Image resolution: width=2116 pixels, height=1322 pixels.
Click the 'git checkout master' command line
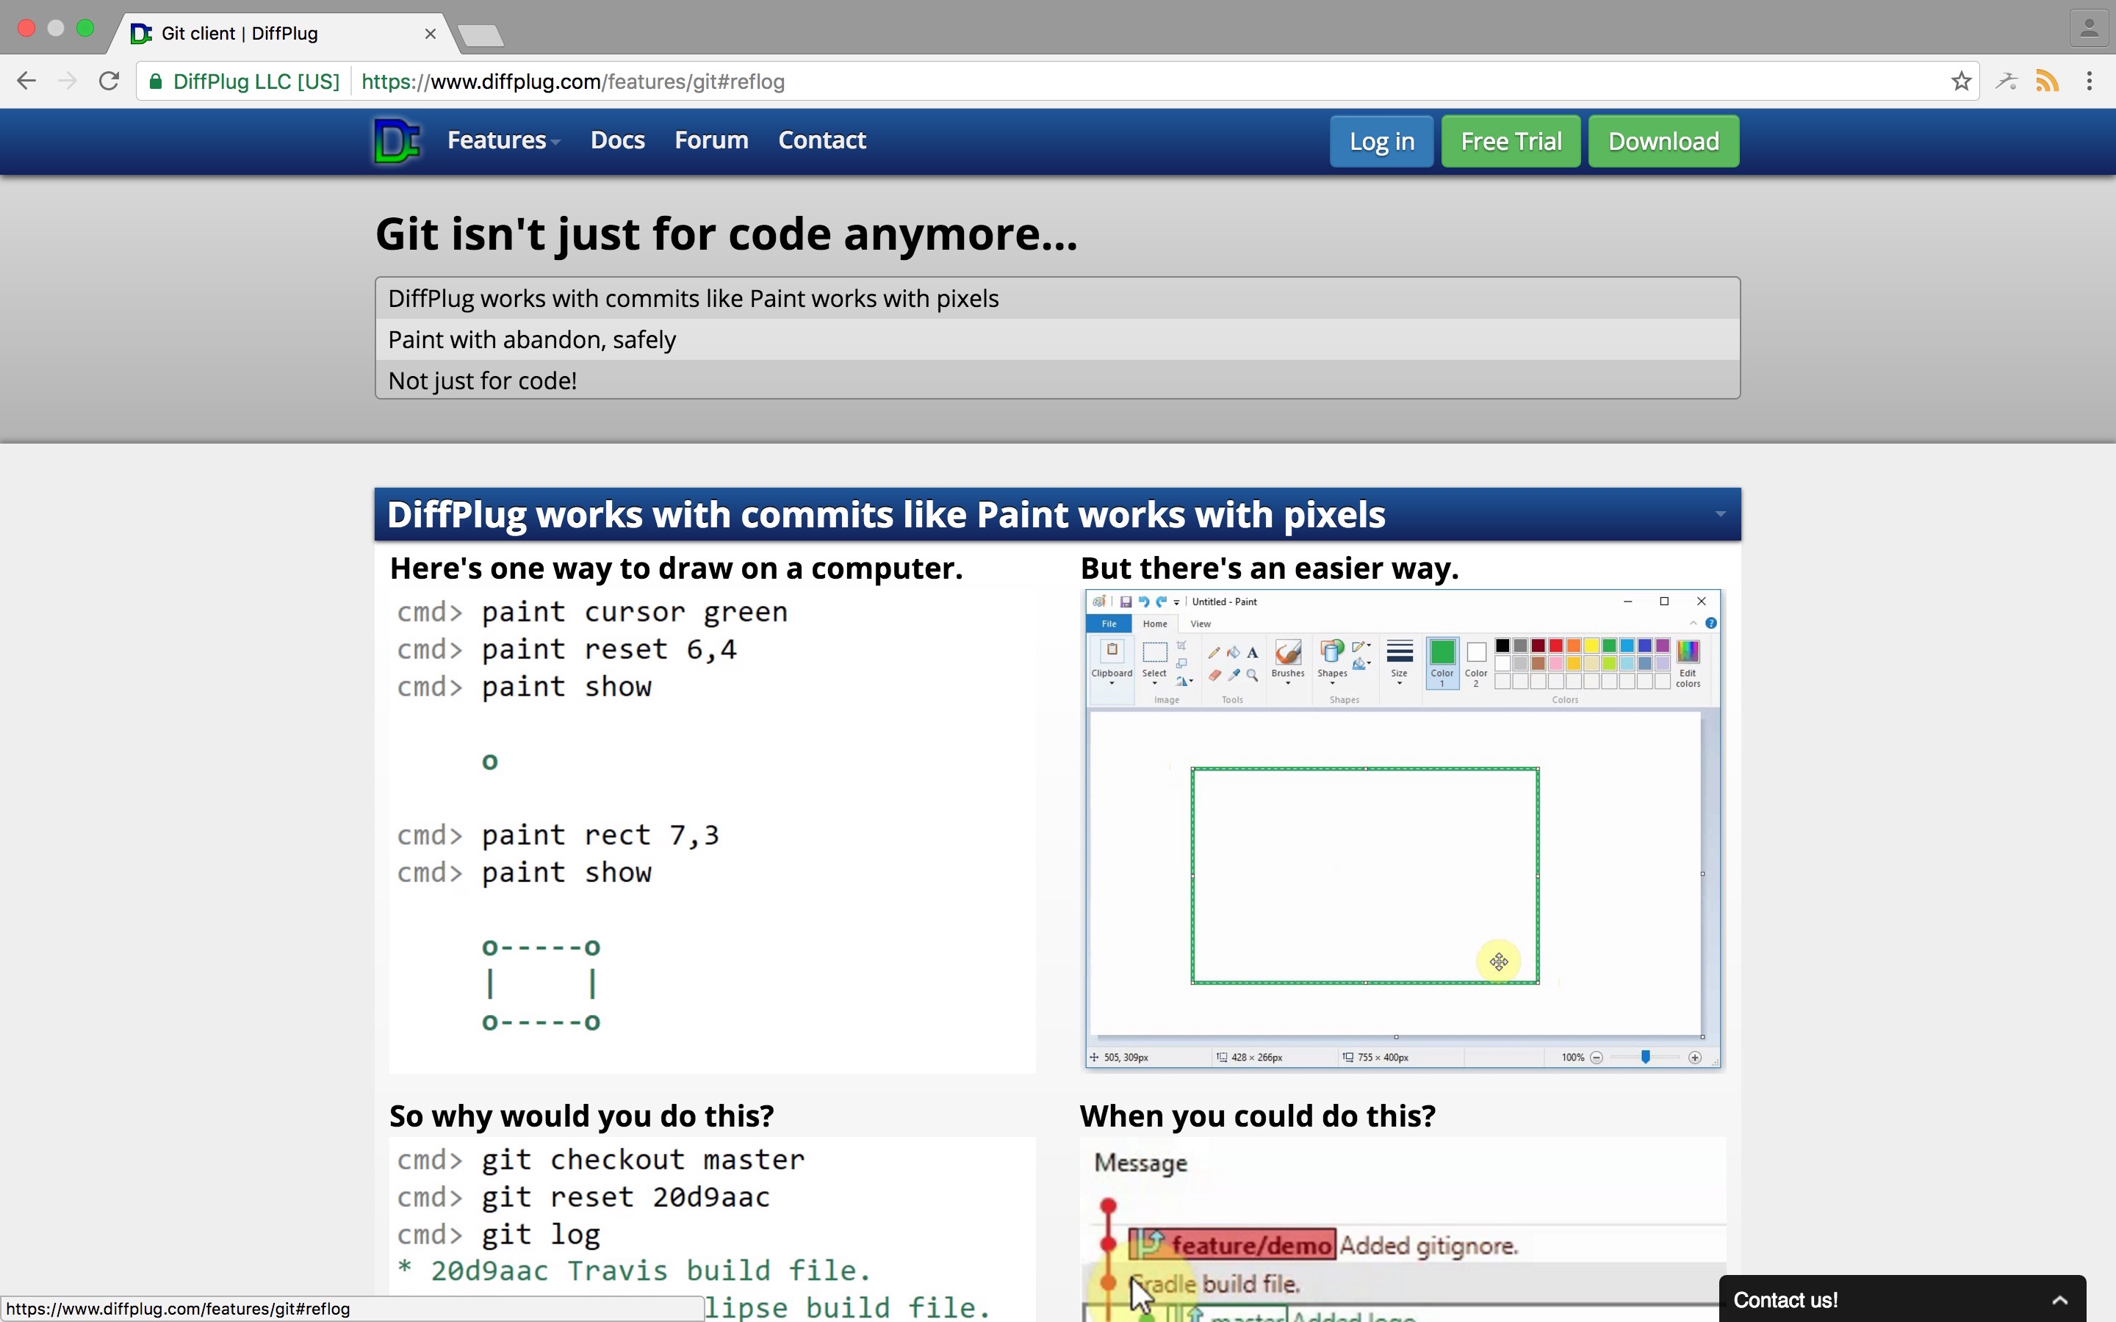pyautogui.click(x=600, y=1160)
